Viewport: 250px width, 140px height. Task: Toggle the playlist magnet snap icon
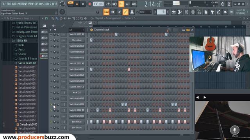(x=46, y=18)
